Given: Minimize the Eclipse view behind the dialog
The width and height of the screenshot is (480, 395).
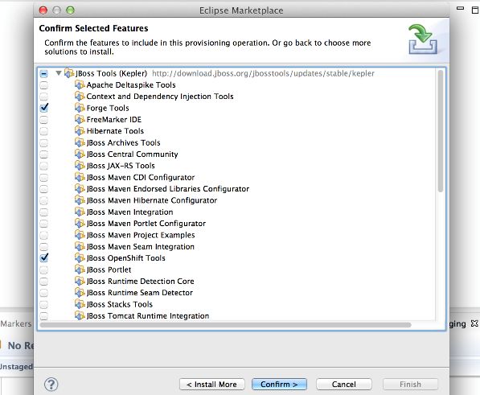Looking at the screenshot, I should click(x=460, y=8).
